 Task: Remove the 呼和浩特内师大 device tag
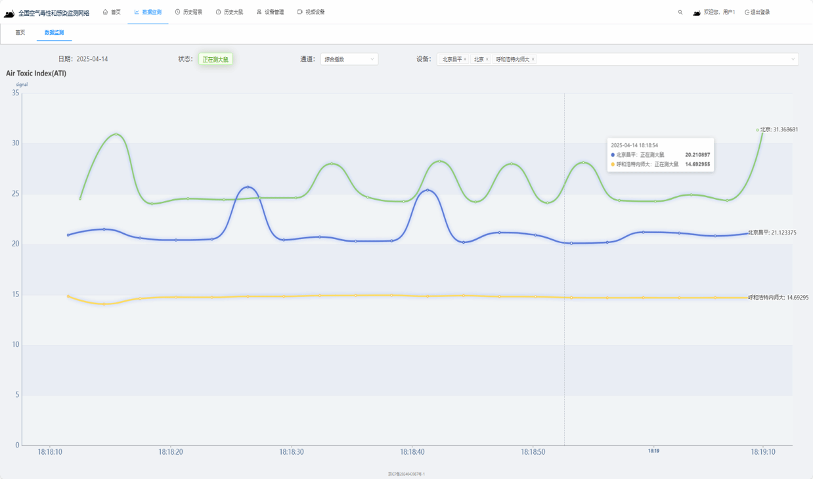pos(533,59)
